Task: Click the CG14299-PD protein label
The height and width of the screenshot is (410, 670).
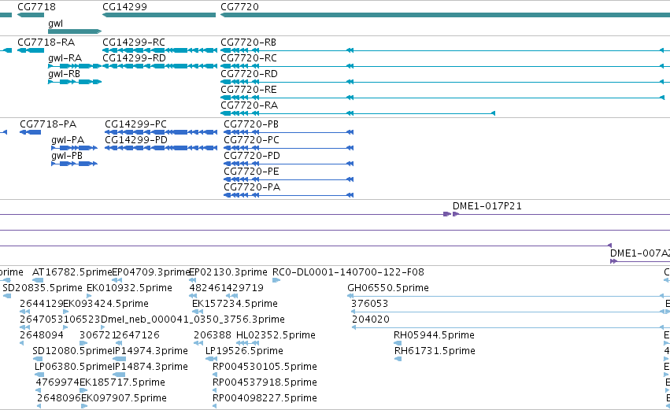Action: (136, 140)
